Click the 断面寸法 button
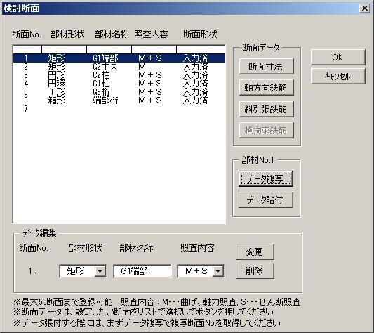Screen dimensions: 374x333 (x=266, y=67)
